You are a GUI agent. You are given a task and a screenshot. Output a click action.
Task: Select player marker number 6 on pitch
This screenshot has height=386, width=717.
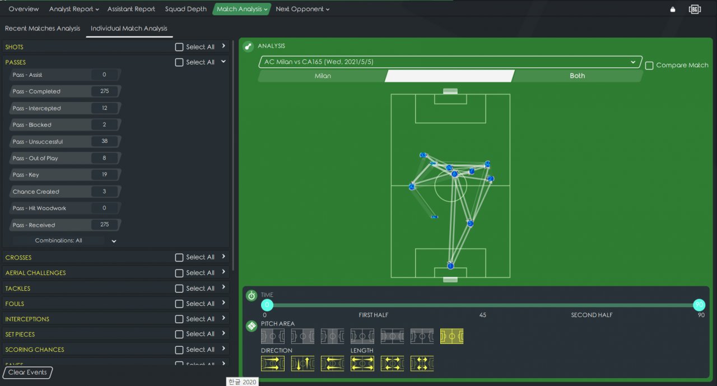click(455, 174)
